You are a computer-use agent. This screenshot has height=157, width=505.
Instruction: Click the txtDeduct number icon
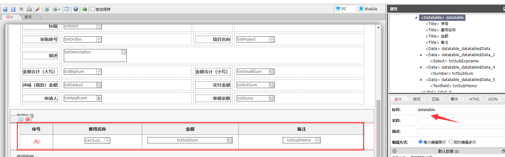point(99,85)
